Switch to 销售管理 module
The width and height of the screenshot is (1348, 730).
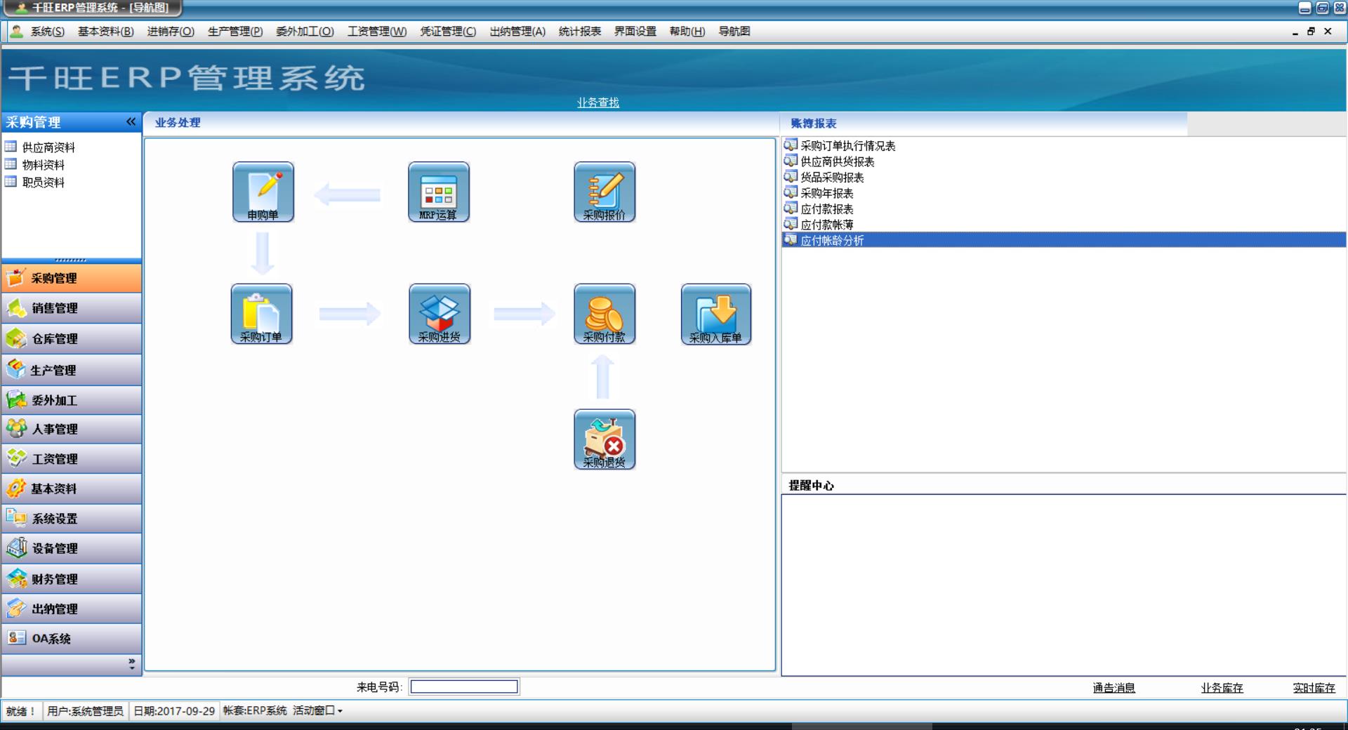(x=72, y=308)
